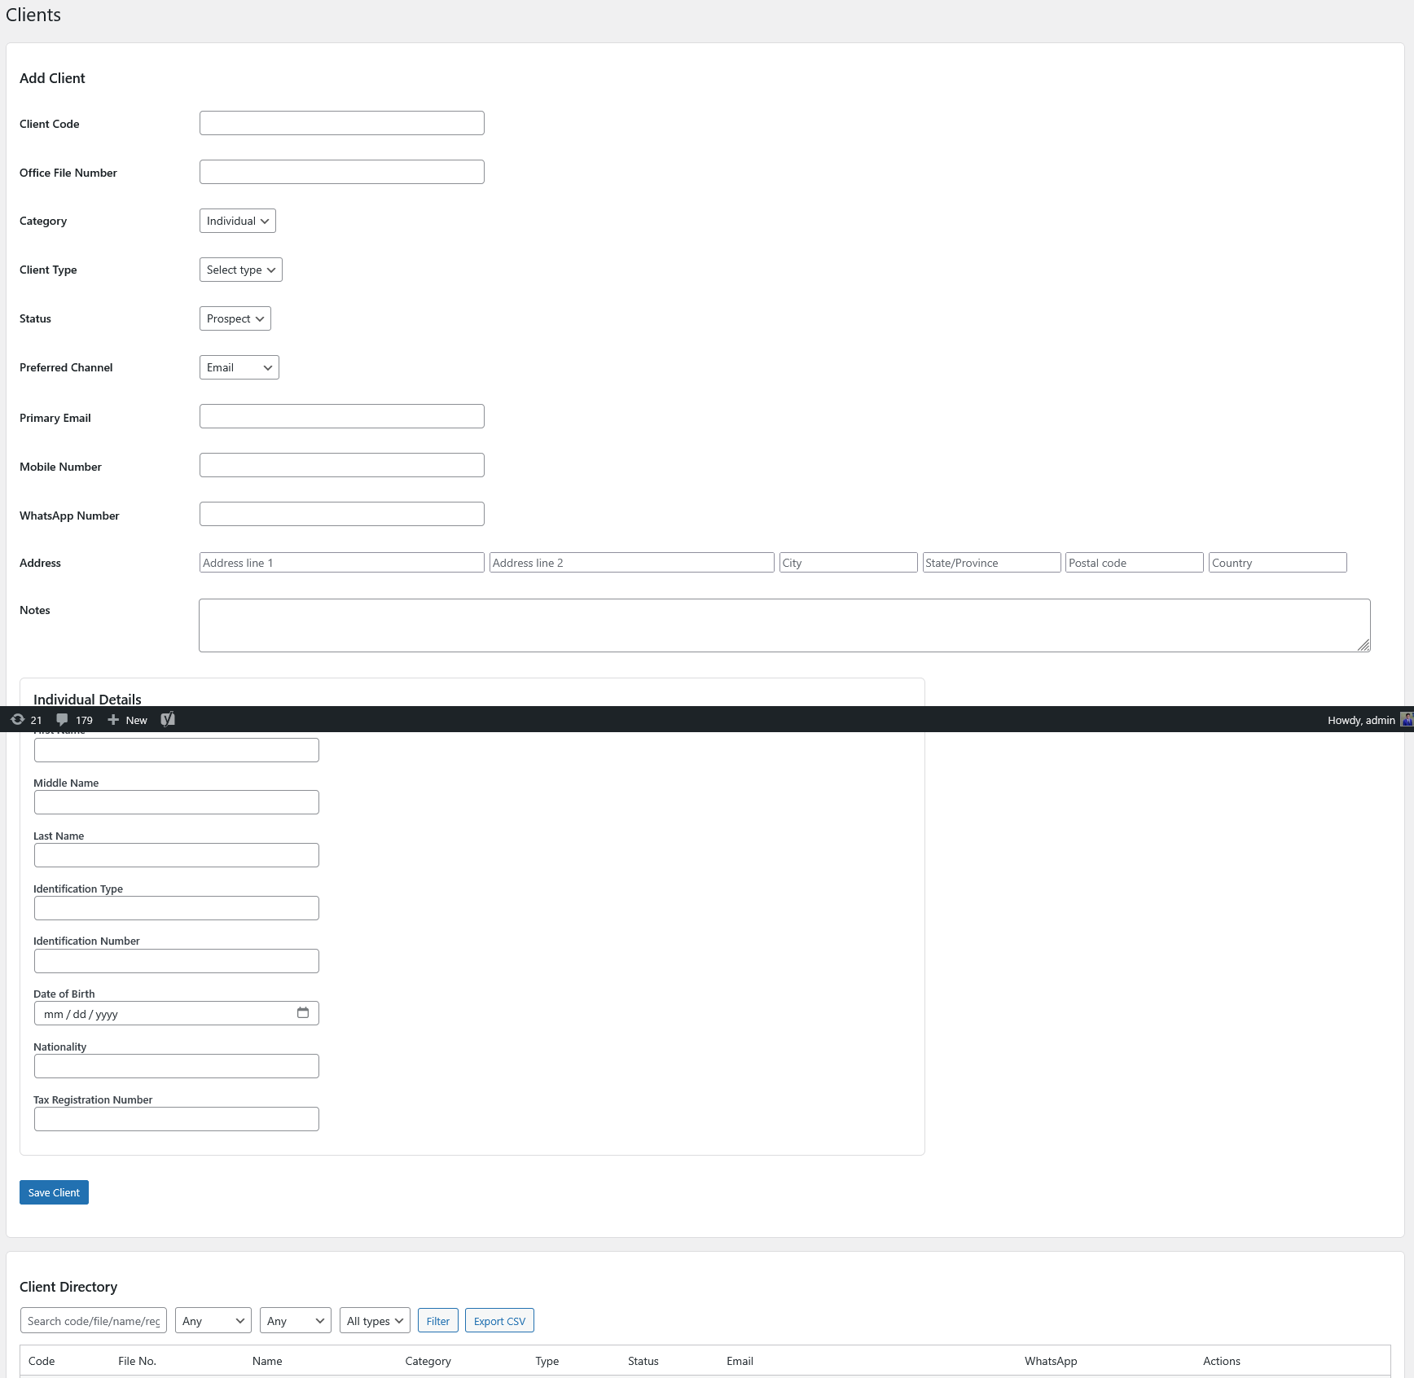Open the Yoast SEO icon in admin bar
The image size is (1414, 1378).
[168, 719]
